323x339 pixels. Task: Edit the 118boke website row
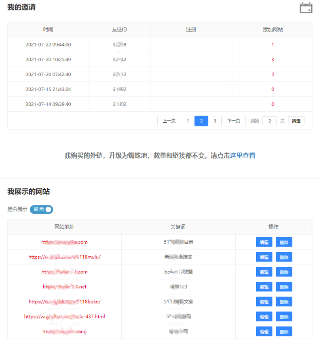point(264,302)
